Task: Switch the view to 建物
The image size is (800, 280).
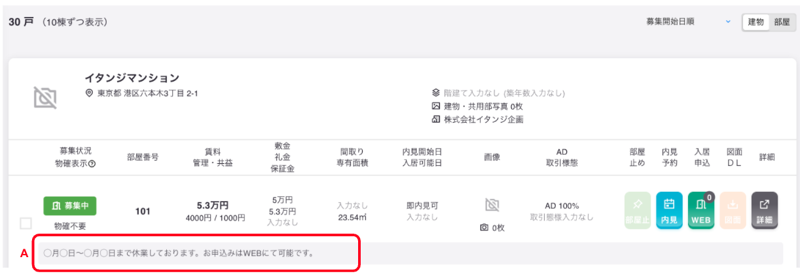Action: click(755, 22)
